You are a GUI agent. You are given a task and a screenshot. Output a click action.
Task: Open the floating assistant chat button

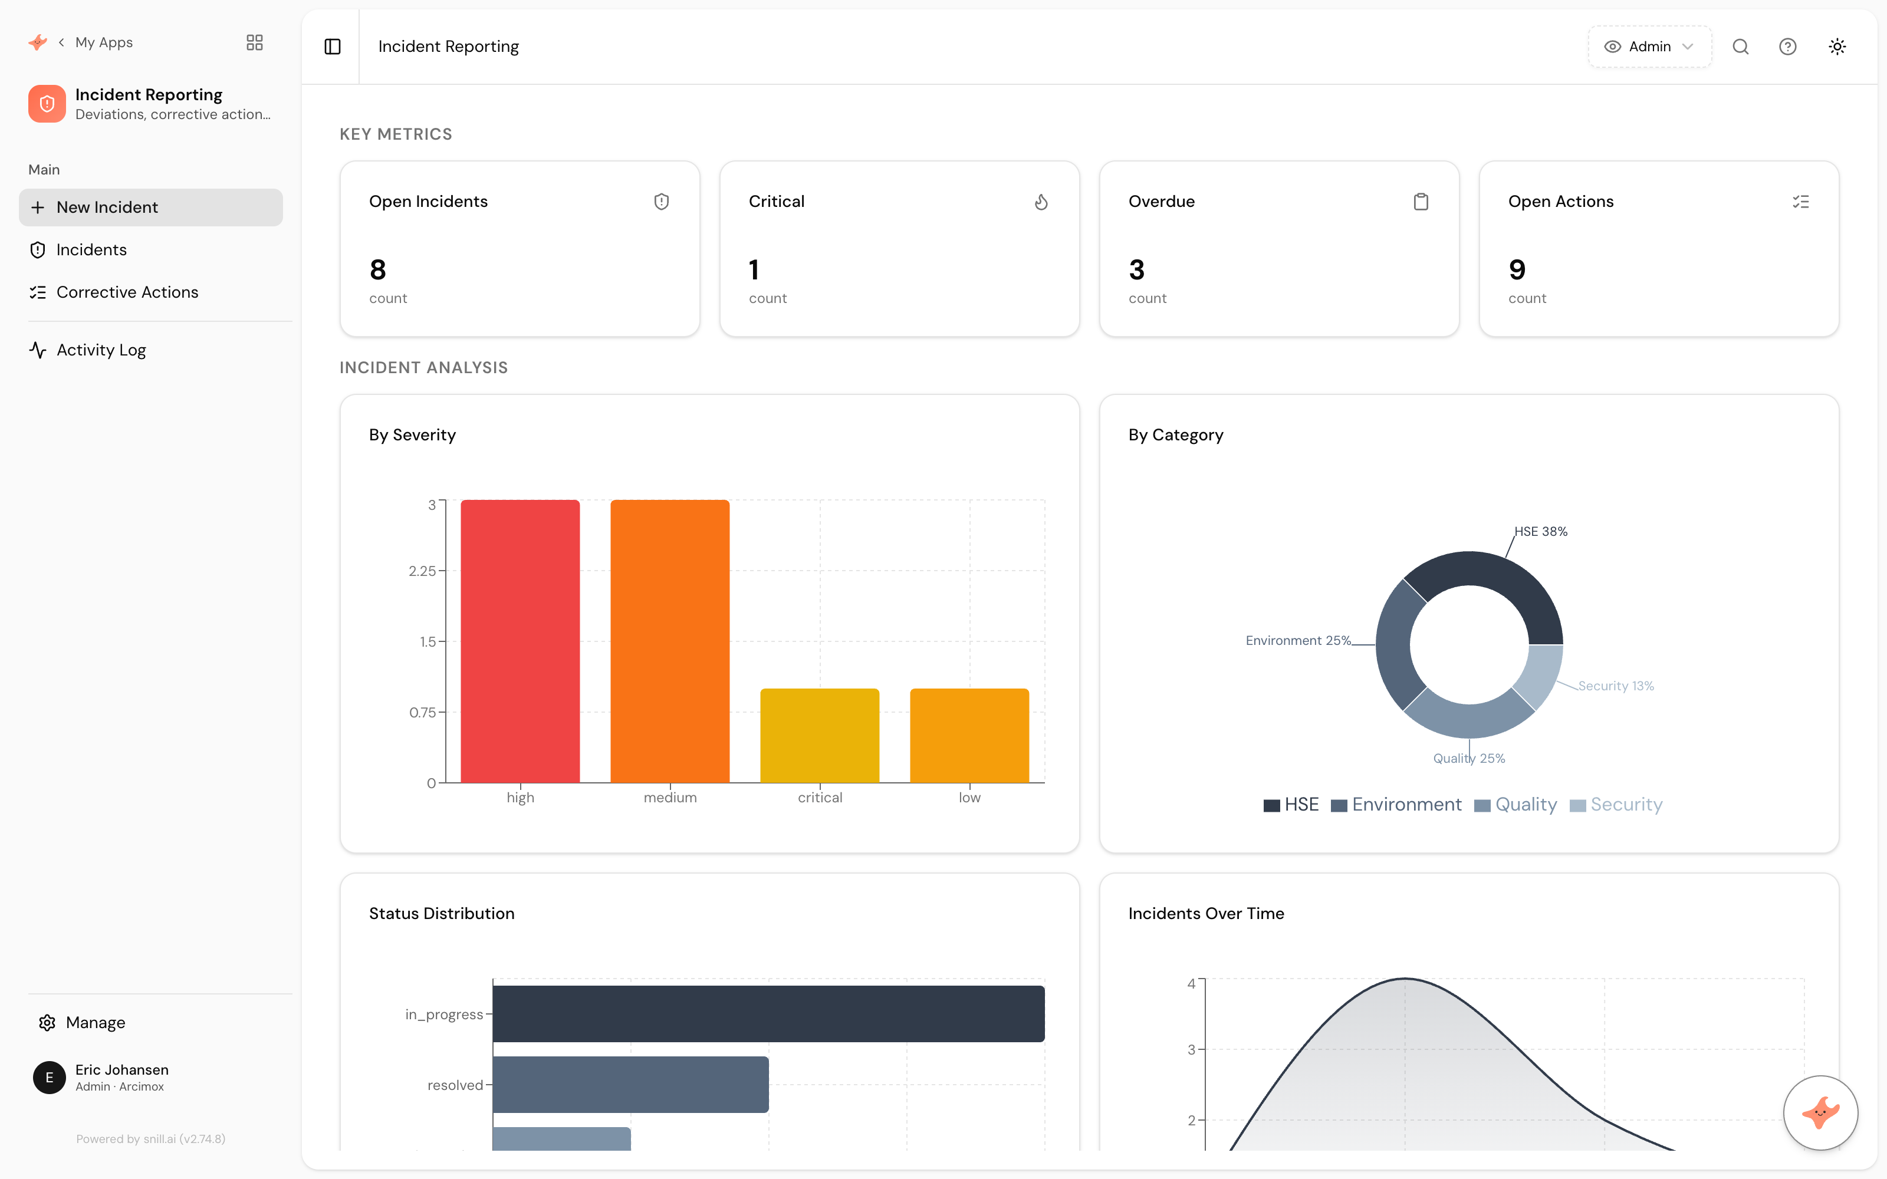(1821, 1113)
